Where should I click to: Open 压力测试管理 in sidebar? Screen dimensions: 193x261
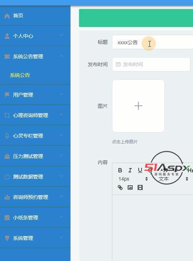pos(35,156)
